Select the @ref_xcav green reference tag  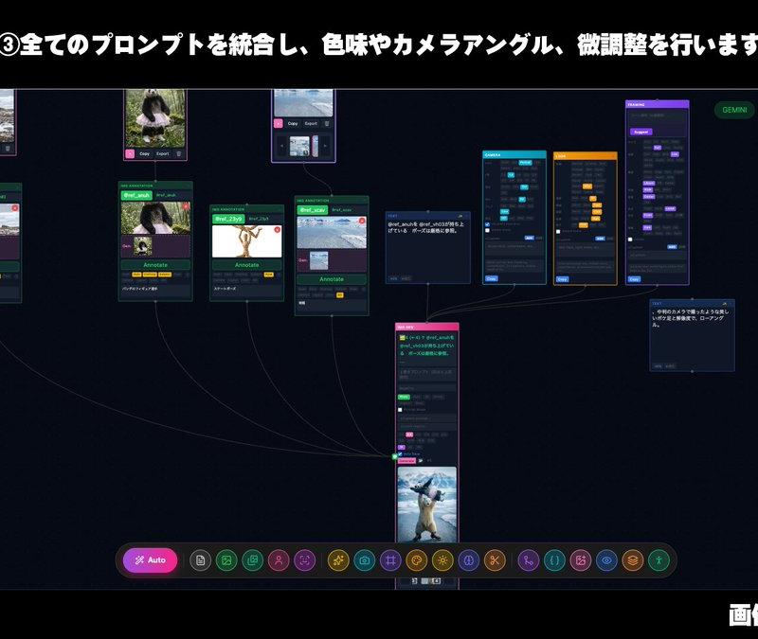pyautogui.click(x=313, y=210)
